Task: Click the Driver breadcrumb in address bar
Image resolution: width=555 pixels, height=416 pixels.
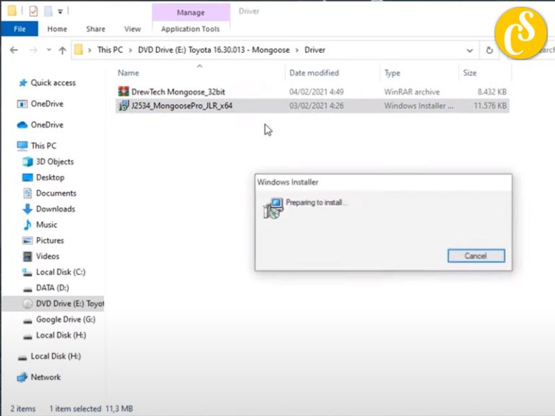Action: point(314,51)
